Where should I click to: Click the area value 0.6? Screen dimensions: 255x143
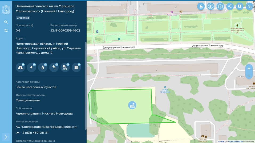click(18, 31)
